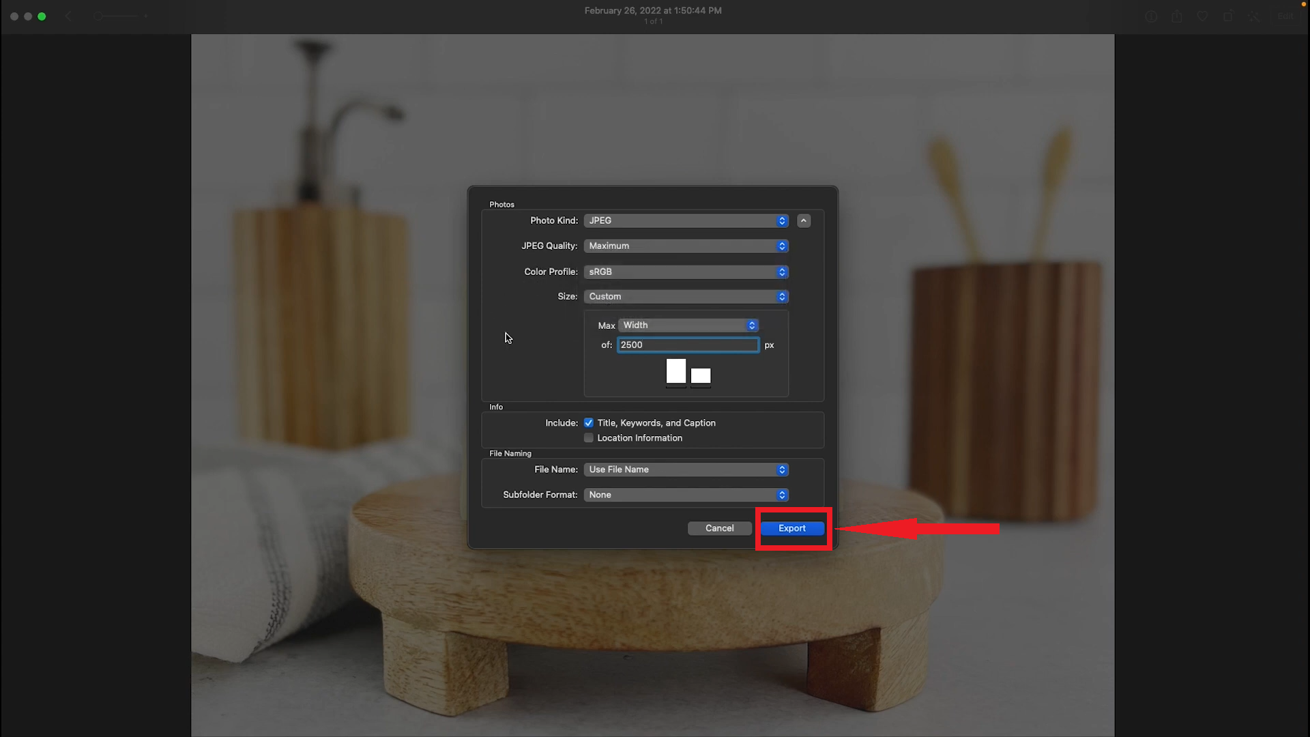Screen dimensions: 1310x737
Task: Zoom in with the plus icon
Action: coord(146,16)
